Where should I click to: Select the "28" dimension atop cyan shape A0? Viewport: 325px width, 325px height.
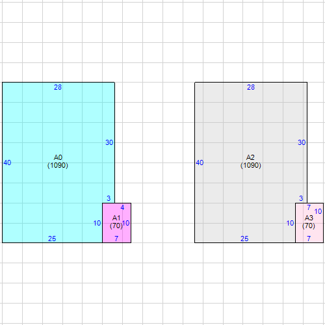(x=58, y=87)
